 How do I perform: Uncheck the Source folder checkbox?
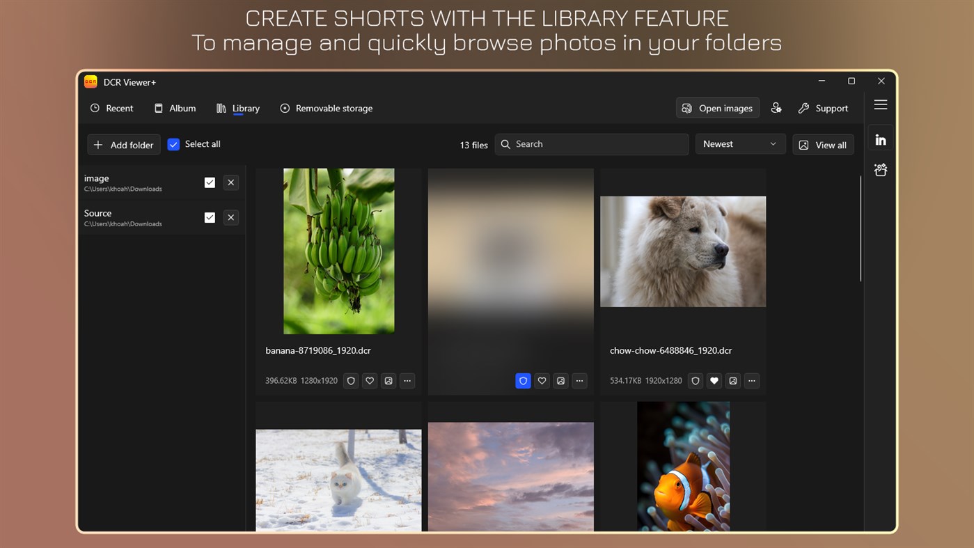pos(210,217)
